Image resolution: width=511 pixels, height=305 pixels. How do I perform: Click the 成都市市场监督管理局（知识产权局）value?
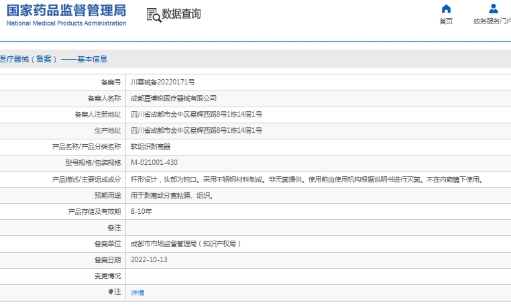pyautogui.click(x=186, y=244)
